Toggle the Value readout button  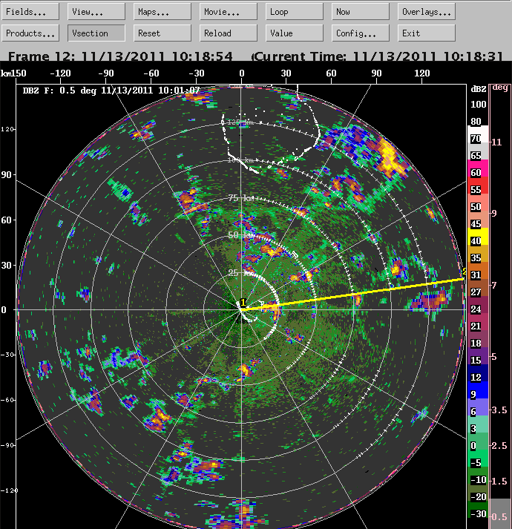point(295,33)
